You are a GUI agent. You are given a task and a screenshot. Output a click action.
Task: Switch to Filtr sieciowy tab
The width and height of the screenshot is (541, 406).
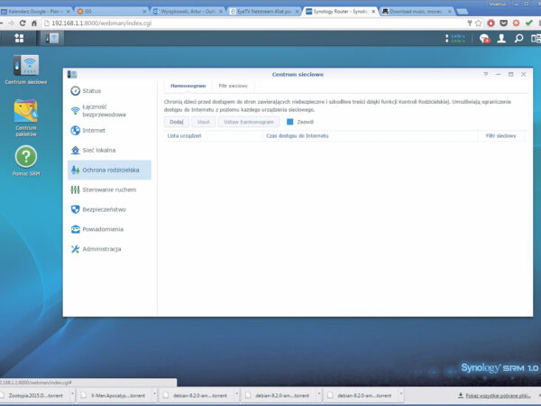click(x=233, y=86)
